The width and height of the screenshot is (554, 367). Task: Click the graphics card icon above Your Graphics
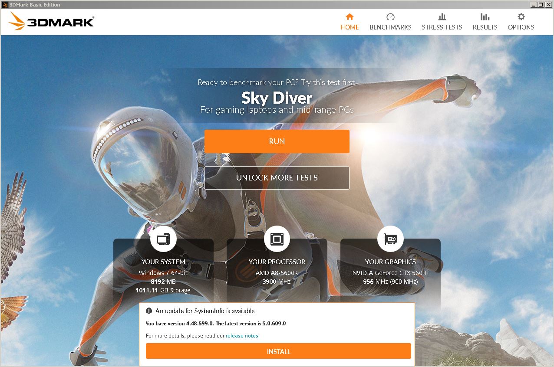[x=390, y=239]
